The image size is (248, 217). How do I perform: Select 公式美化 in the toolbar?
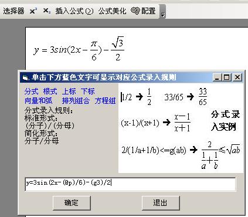click(x=112, y=11)
